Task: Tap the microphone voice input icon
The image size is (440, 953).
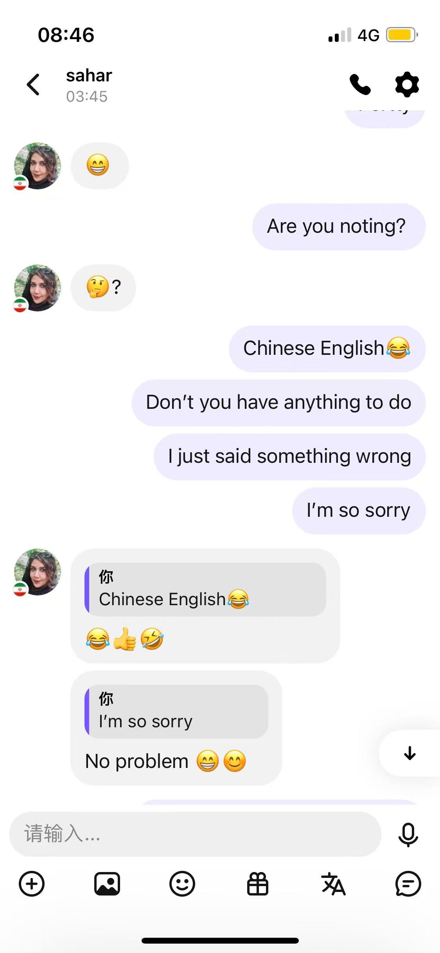Action: click(x=408, y=834)
